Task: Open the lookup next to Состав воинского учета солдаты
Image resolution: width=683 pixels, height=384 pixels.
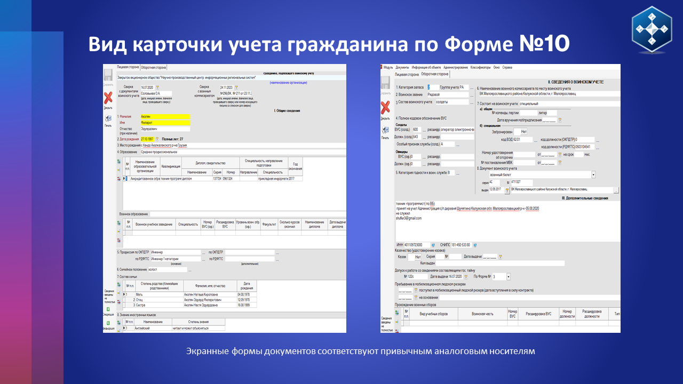Action: 472,102
